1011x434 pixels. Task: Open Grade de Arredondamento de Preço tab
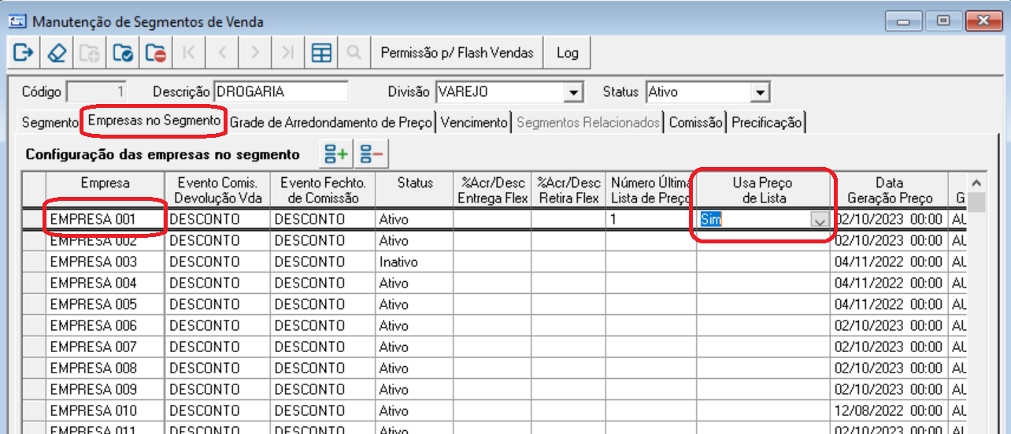point(331,123)
